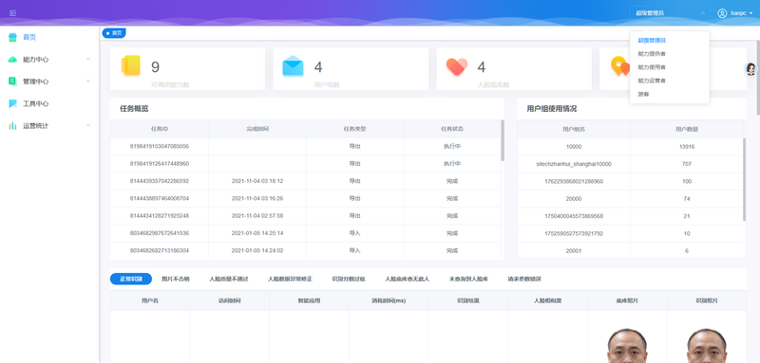Click the haopc username
This screenshot has height=363, width=760.
click(739, 13)
